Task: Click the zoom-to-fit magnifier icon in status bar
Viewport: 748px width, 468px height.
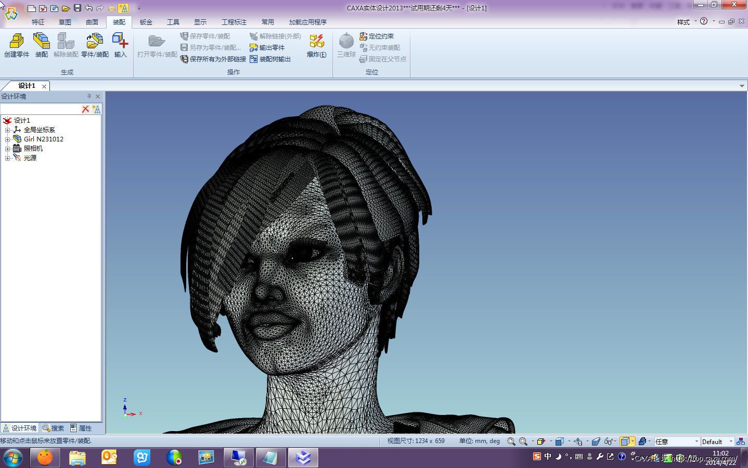Action: (511, 441)
